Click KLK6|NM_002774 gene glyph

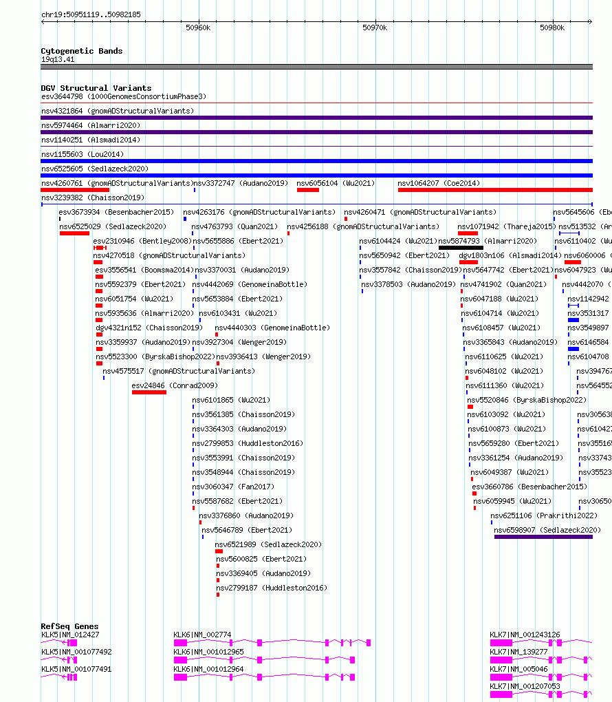(x=272, y=643)
